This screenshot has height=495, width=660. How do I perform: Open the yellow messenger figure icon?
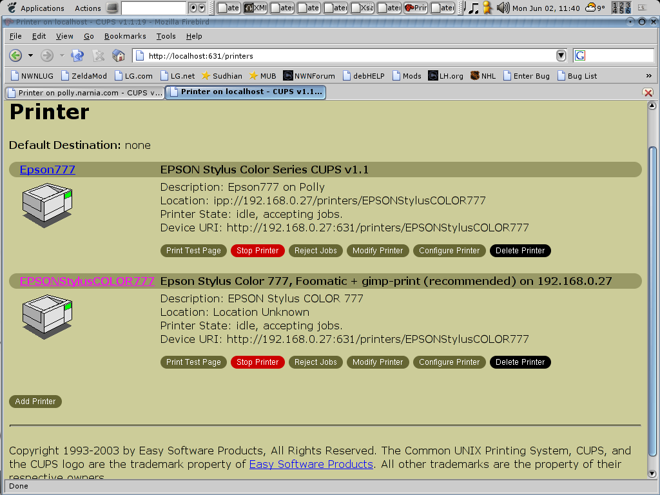click(x=487, y=8)
